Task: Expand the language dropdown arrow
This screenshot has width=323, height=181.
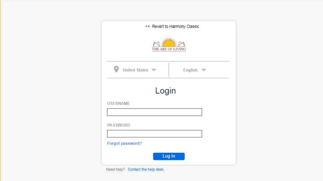Action: point(204,70)
